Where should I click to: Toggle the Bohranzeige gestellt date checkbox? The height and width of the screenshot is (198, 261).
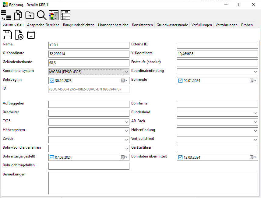tap(52, 157)
